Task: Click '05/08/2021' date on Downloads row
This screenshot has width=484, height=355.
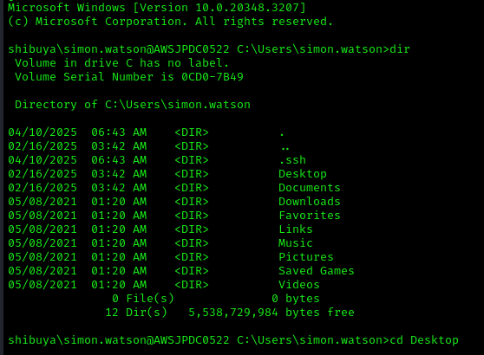Action: pyautogui.click(x=43, y=202)
